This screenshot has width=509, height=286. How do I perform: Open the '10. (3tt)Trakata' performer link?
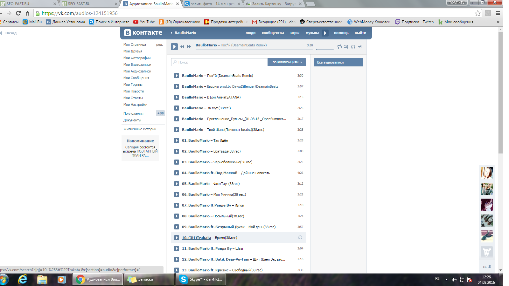tap(196, 238)
